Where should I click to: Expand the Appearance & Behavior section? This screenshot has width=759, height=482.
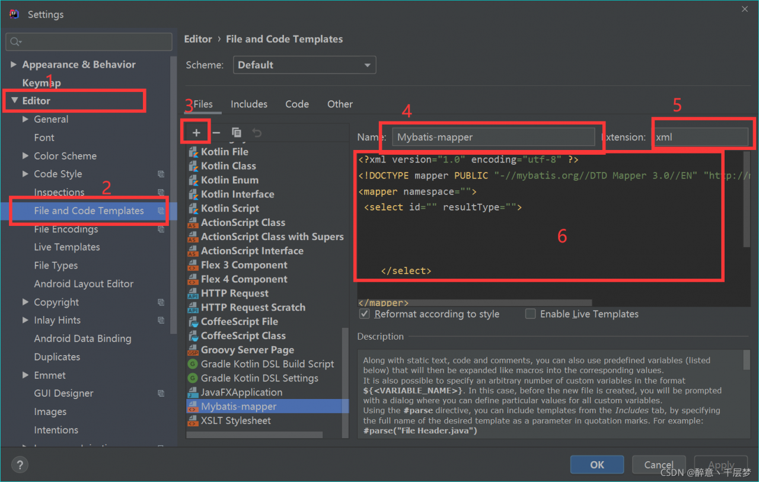pos(14,65)
